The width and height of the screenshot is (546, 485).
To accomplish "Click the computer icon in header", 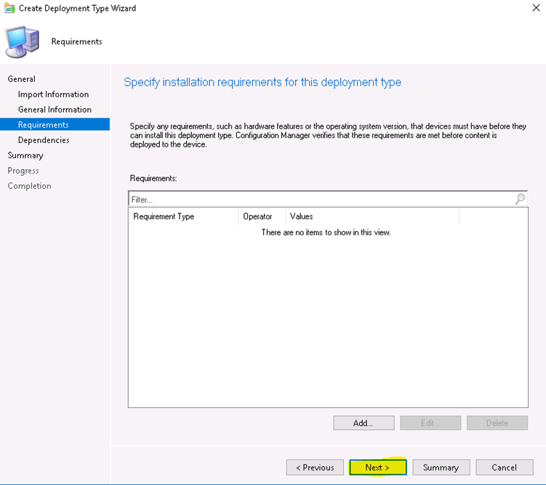I will point(22,41).
